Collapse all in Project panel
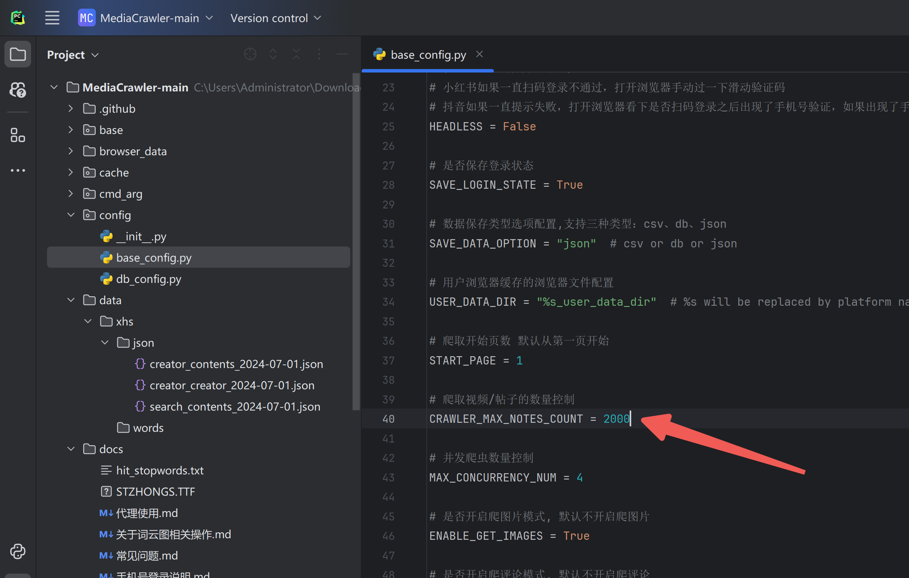Screen dimensions: 909x578 click(x=296, y=54)
